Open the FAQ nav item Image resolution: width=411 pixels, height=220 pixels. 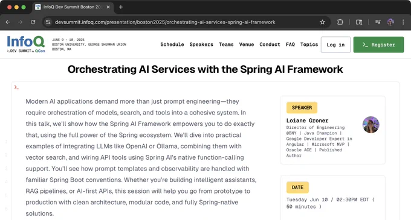(290, 45)
